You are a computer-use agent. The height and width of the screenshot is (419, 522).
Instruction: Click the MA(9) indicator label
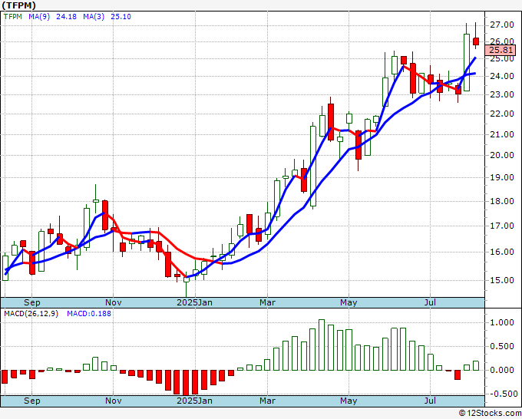[x=39, y=16]
